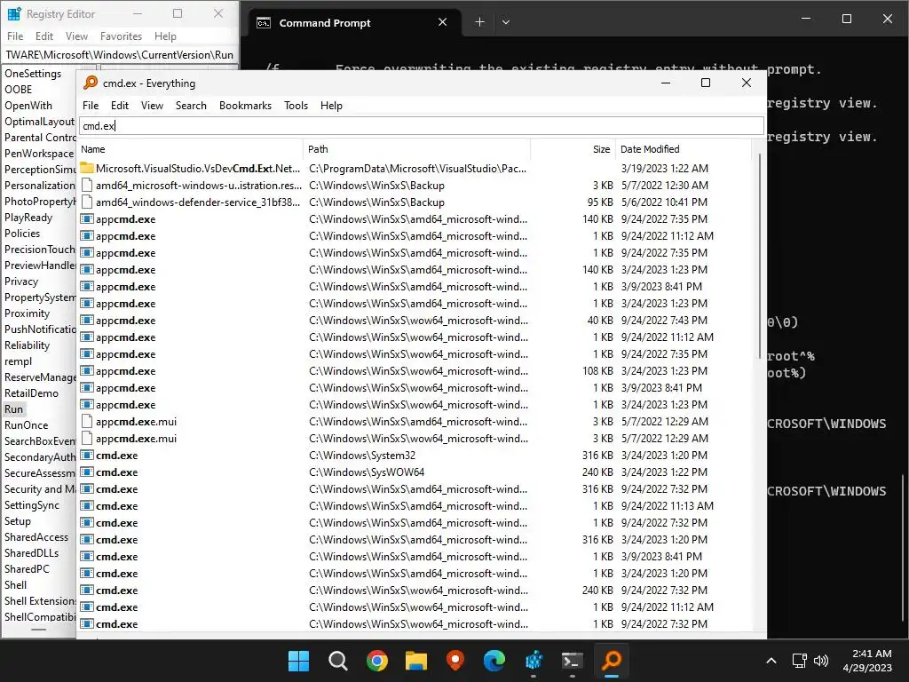Open the red map pin taskbar app
The width and height of the screenshot is (909, 682).
coord(455,660)
